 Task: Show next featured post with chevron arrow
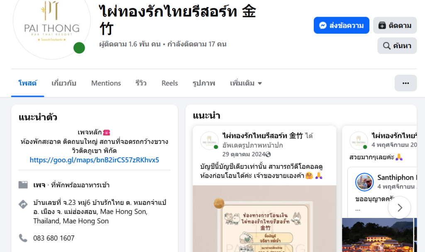[x=400, y=208]
